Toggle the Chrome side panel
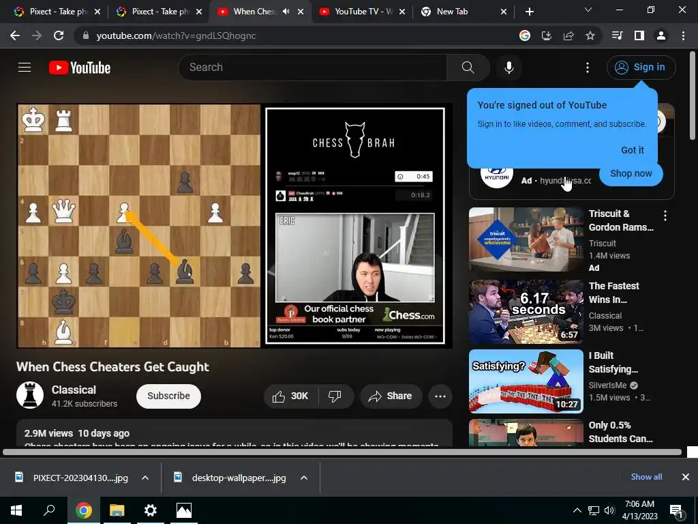Screen dimensions: 698x524 pyautogui.click(x=639, y=35)
